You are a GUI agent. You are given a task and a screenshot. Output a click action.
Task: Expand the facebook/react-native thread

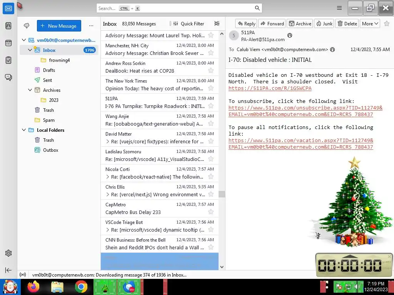(x=108, y=177)
